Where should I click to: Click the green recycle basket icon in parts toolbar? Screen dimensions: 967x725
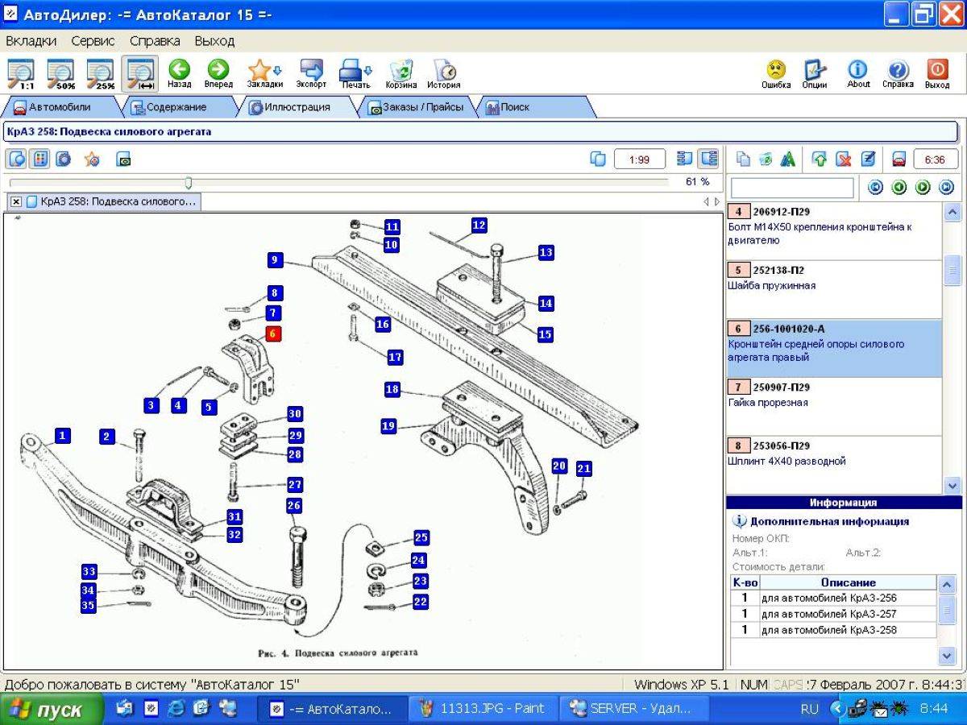point(766,159)
